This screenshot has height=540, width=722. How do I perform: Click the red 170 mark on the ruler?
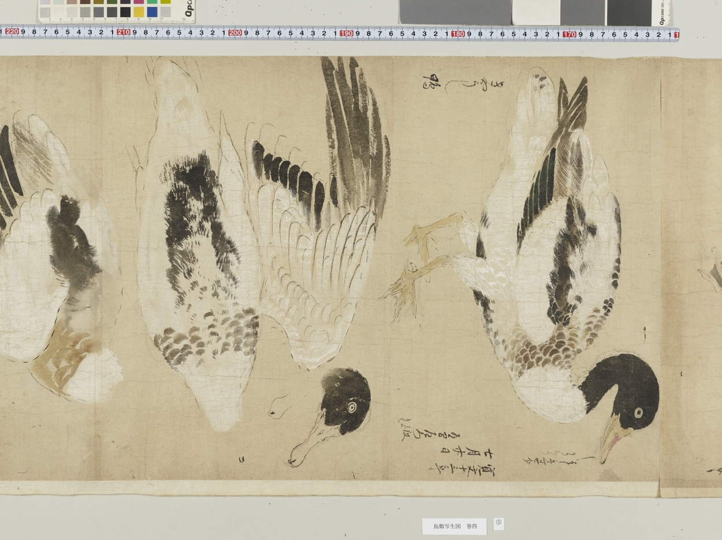tap(570, 34)
